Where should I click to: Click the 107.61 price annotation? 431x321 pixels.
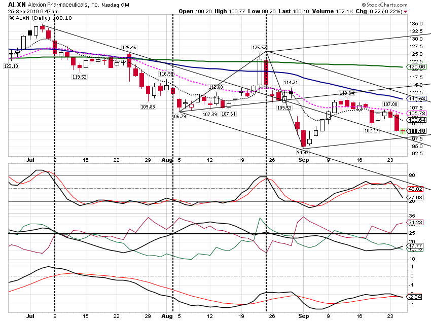click(x=229, y=114)
